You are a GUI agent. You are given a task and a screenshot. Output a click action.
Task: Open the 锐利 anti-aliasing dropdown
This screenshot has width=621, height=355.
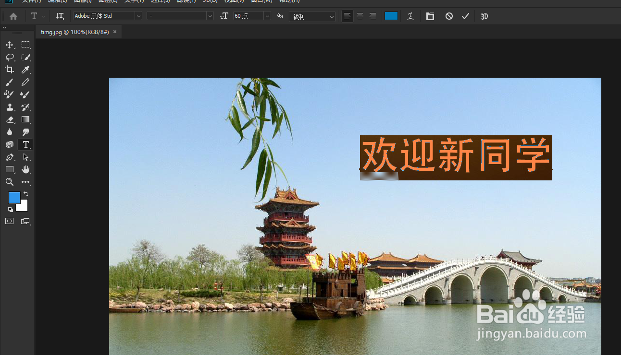pos(332,16)
